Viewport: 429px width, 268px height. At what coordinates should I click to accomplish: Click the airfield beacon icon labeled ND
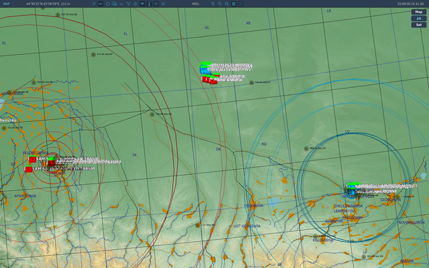[x=58, y=15]
